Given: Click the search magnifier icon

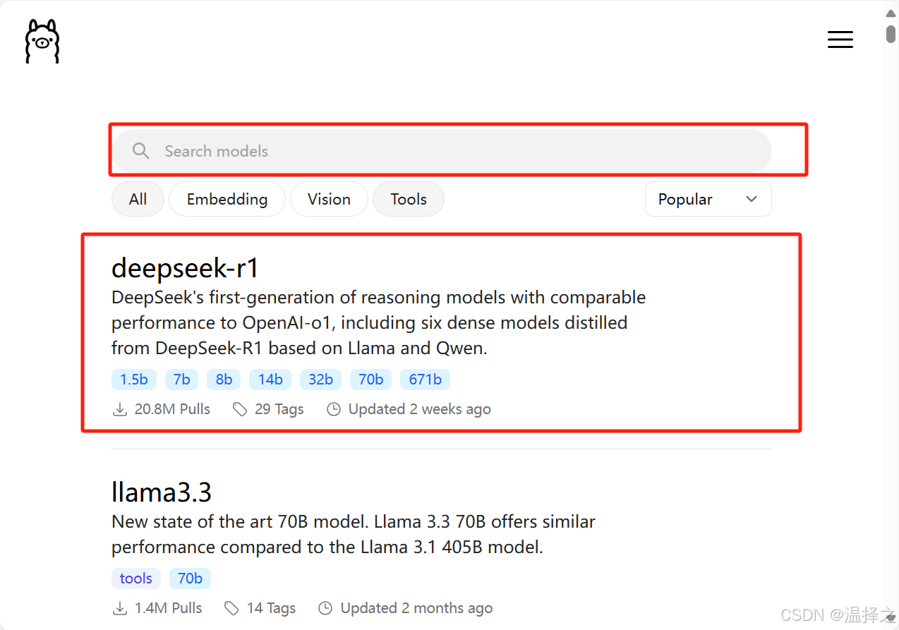Looking at the screenshot, I should coord(141,151).
